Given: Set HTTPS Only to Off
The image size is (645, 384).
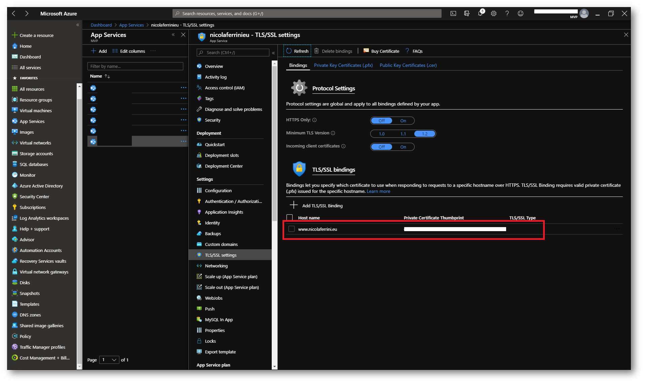Looking at the screenshot, I should pyautogui.click(x=382, y=121).
